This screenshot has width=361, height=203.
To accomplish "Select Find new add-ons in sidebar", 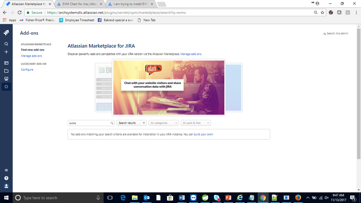I will click(33, 50).
